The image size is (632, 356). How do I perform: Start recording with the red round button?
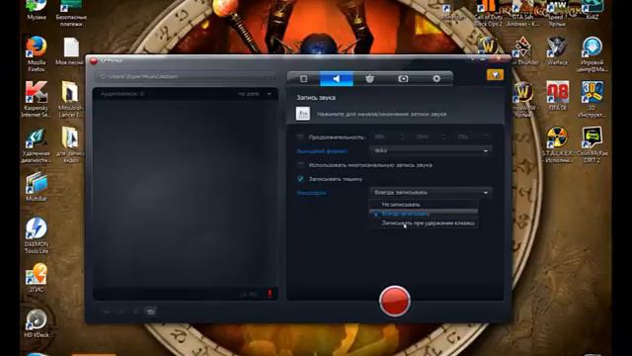pos(395,301)
